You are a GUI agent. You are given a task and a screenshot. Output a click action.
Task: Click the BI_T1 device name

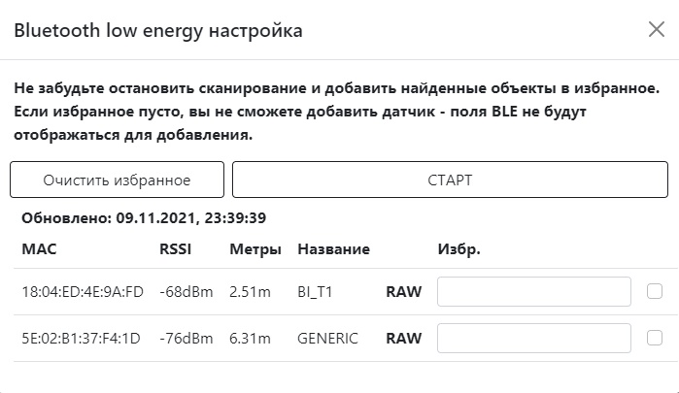pyautogui.click(x=315, y=291)
